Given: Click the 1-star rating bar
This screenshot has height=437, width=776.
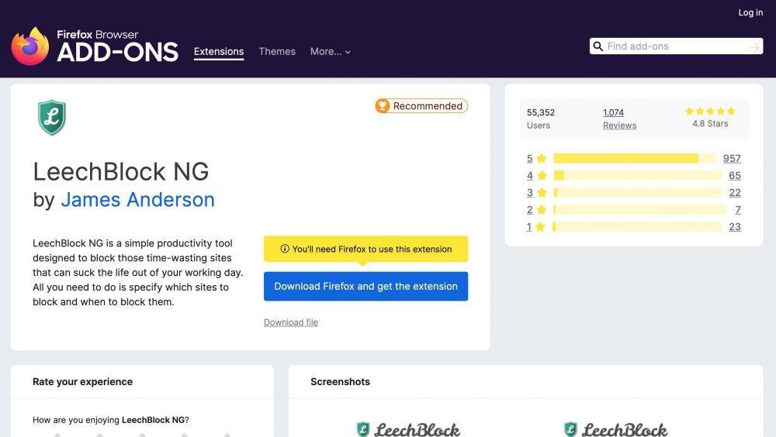Looking at the screenshot, I should [x=637, y=226].
